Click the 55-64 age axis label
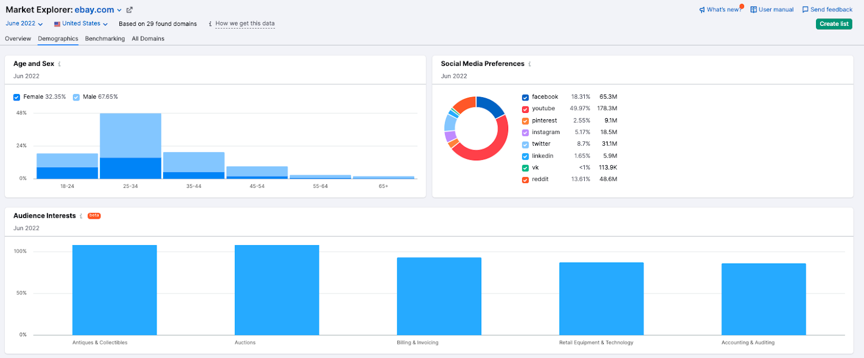Image resolution: width=864 pixels, height=358 pixels. (x=320, y=186)
